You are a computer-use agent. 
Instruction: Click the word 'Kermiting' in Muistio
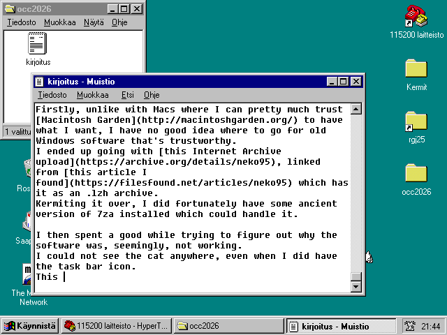(61, 204)
